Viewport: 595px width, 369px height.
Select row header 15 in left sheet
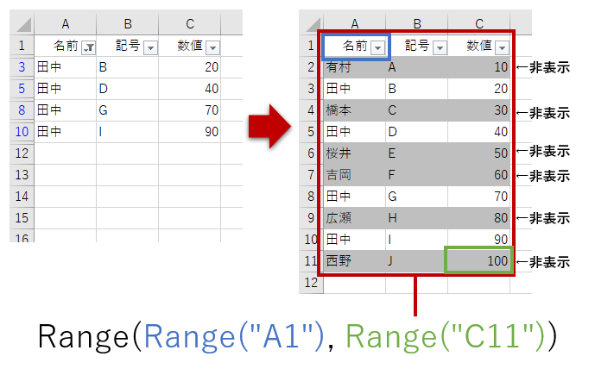[22, 218]
